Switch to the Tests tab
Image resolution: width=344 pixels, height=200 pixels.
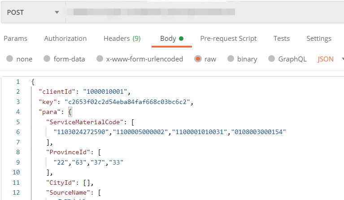[x=281, y=39]
